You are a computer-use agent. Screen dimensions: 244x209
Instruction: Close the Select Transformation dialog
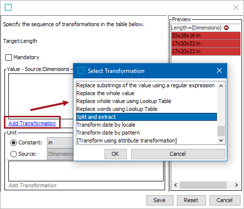219,70
